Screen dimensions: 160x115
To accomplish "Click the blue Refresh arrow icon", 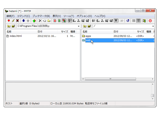I will click(x=128, y=21).
